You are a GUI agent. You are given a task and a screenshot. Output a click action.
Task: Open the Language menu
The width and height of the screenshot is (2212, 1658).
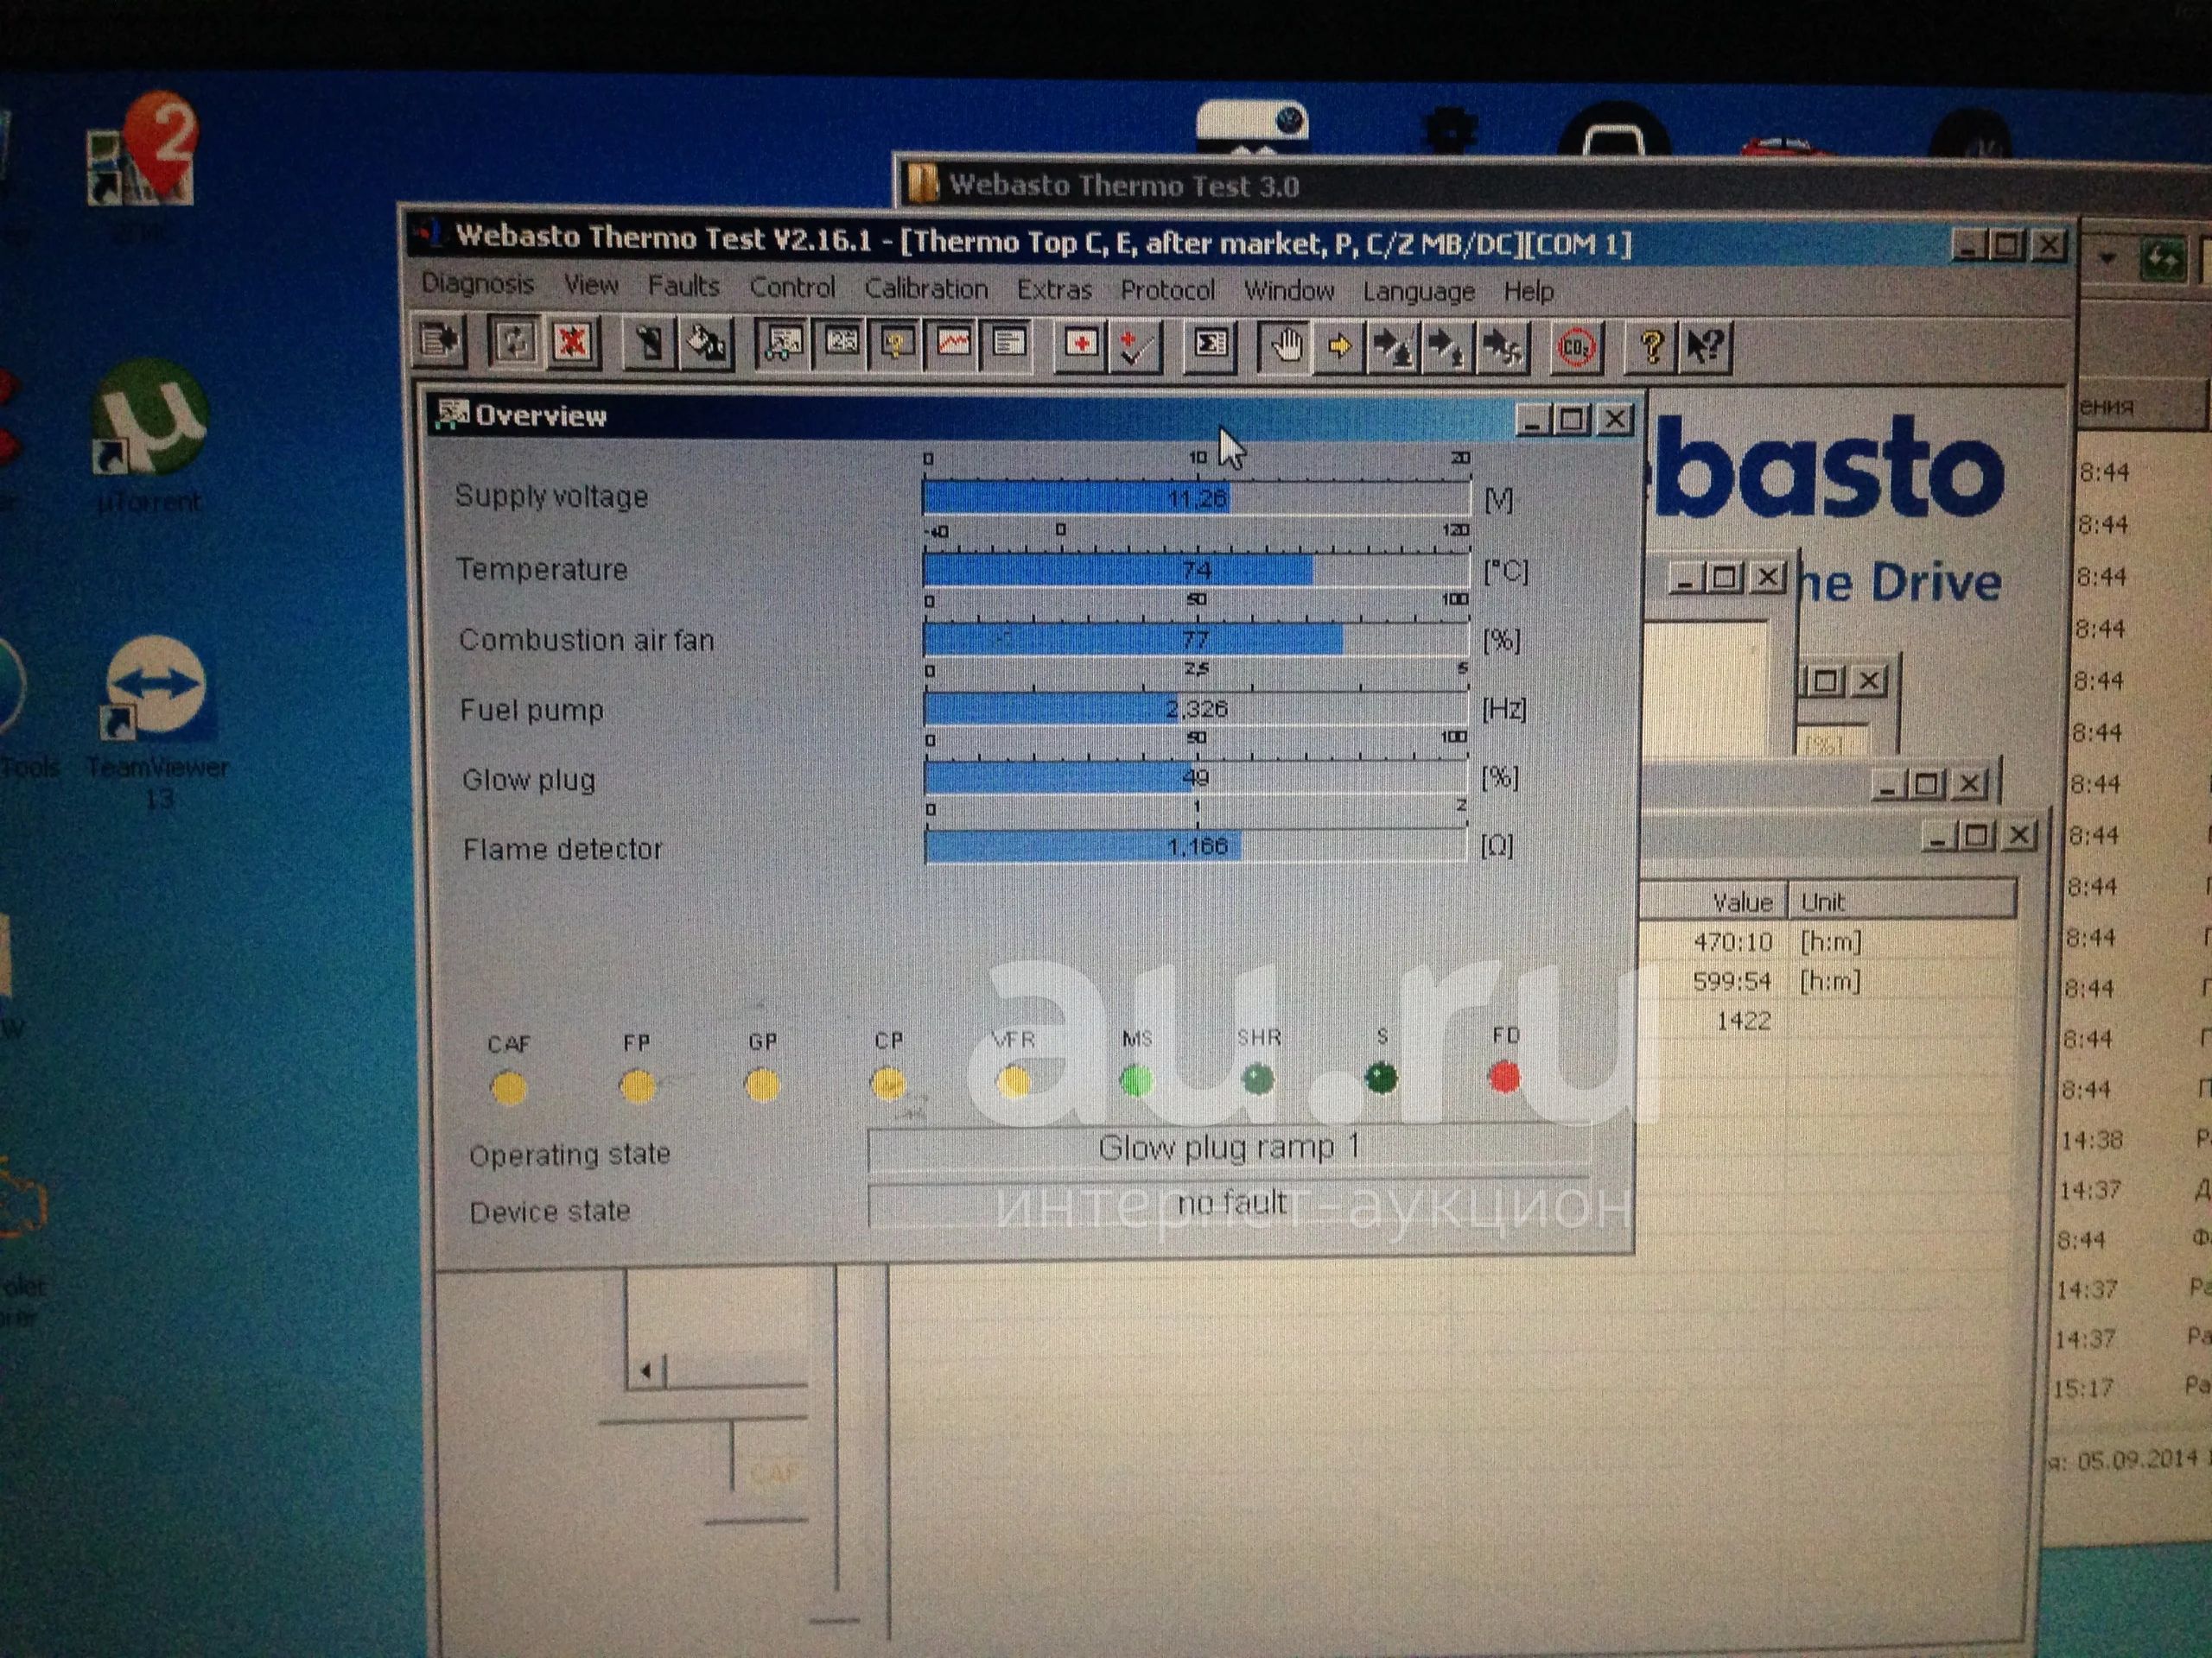pyautogui.click(x=1418, y=292)
